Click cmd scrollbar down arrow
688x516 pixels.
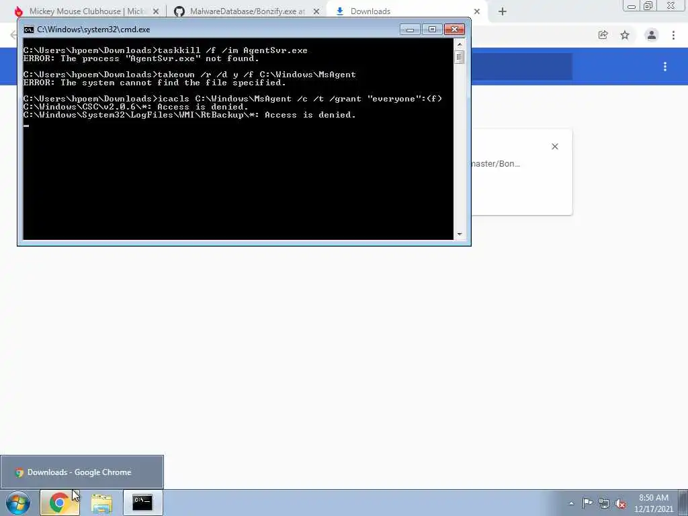click(x=460, y=234)
